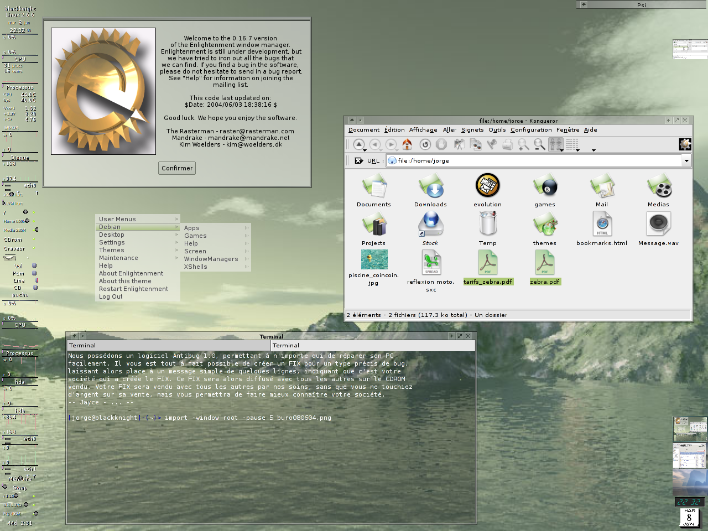708x531 pixels.
Task: Click the Stop loading icon in Konqueror
Action: [441, 144]
